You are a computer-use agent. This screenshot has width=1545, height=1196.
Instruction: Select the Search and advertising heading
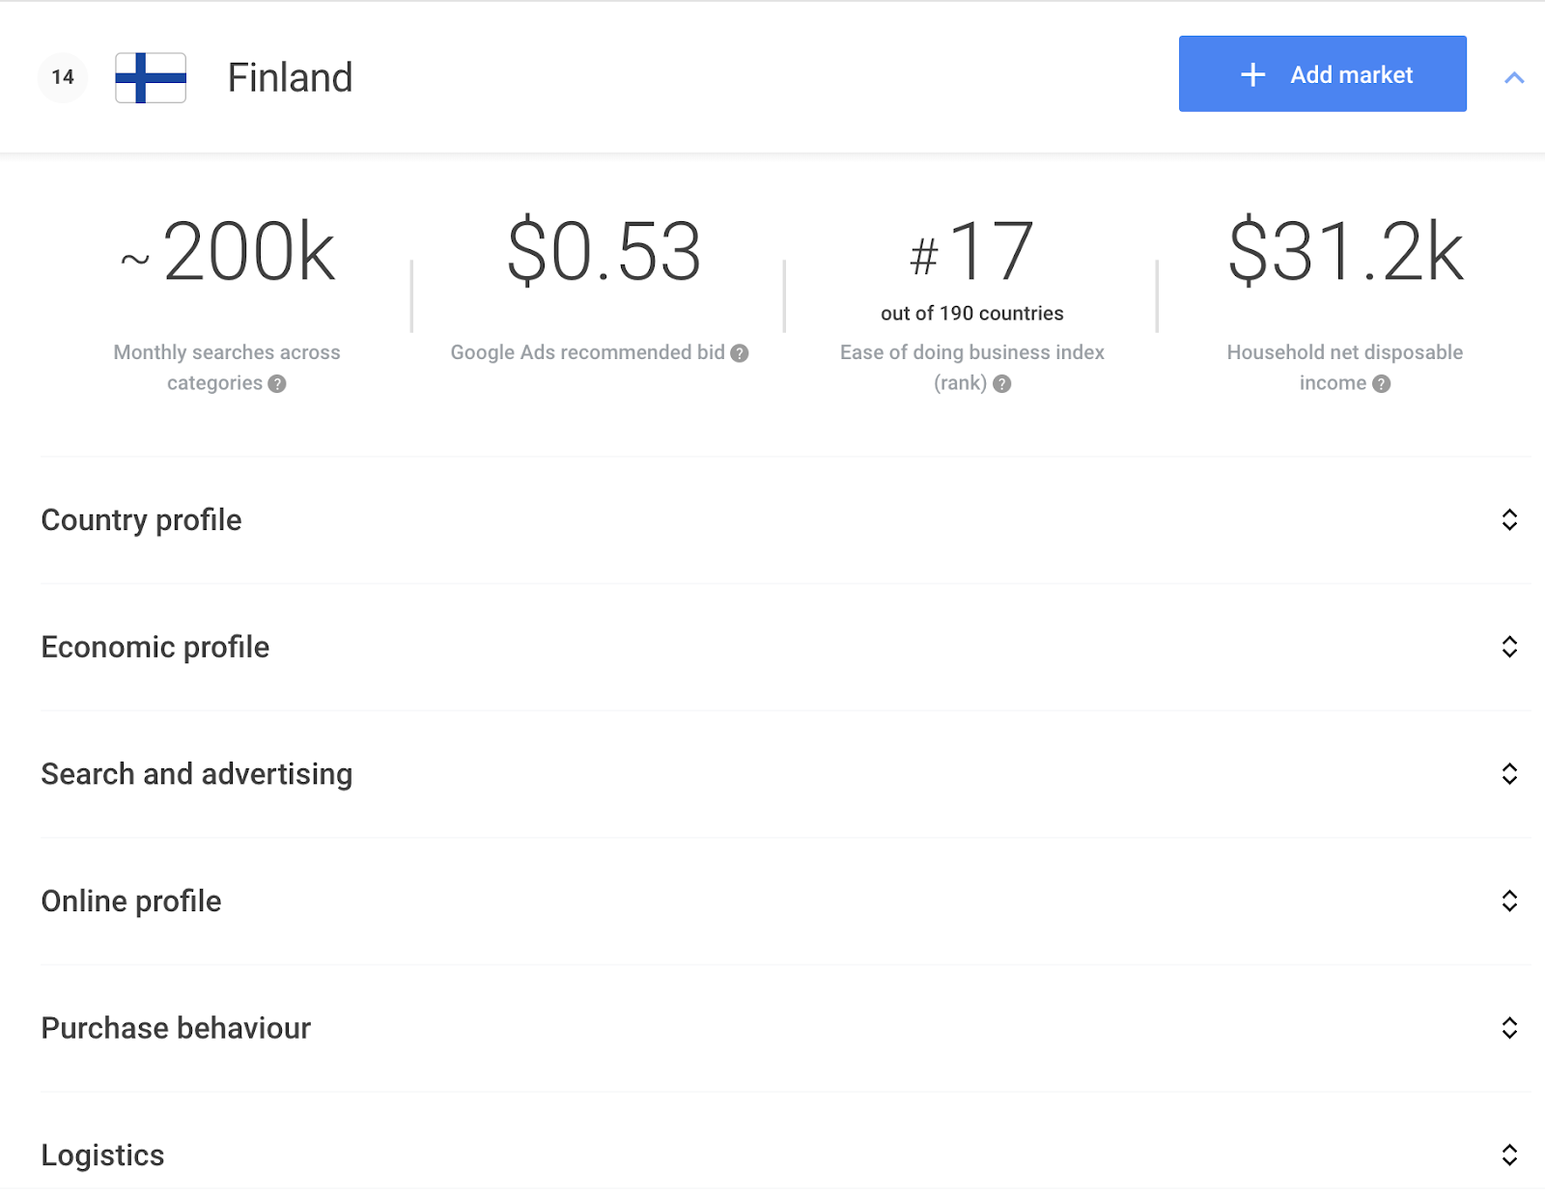pyautogui.click(x=197, y=774)
